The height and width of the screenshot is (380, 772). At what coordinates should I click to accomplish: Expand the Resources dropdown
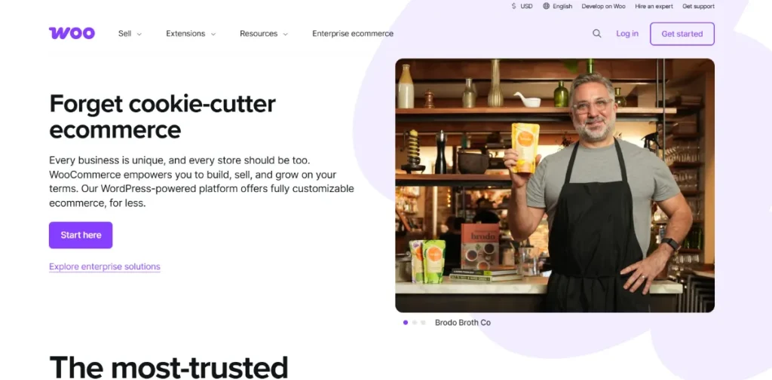click(264, 33)
